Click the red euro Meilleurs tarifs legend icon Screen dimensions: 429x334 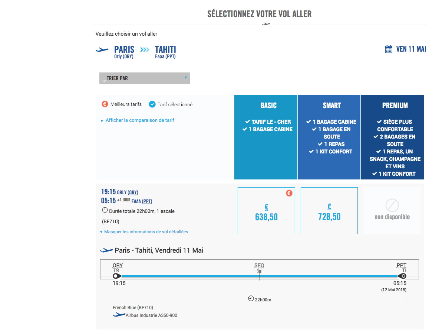click(x=105, y=104)
